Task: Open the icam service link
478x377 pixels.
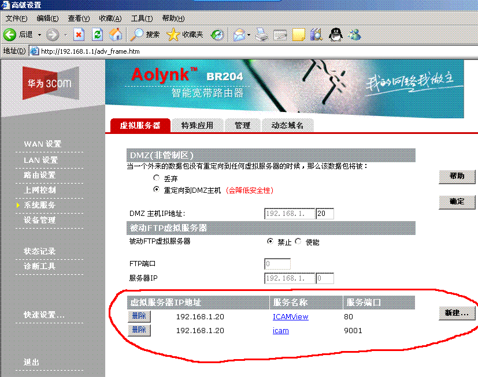Action: pyautogui.click(x=281, y=331)
